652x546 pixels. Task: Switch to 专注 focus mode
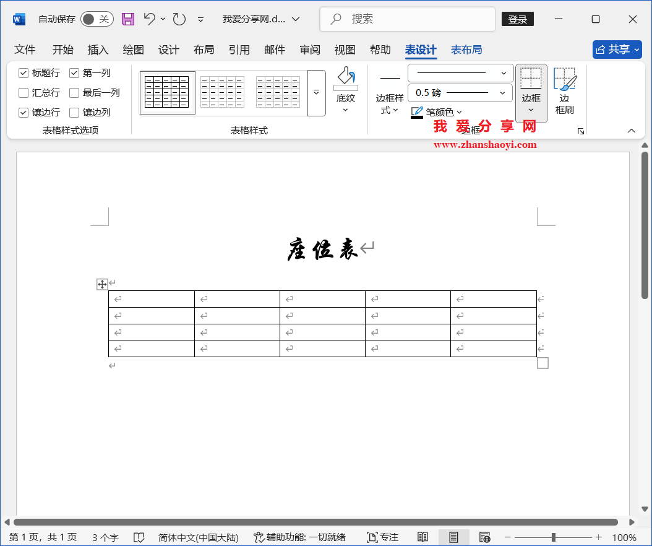(382, 537)
